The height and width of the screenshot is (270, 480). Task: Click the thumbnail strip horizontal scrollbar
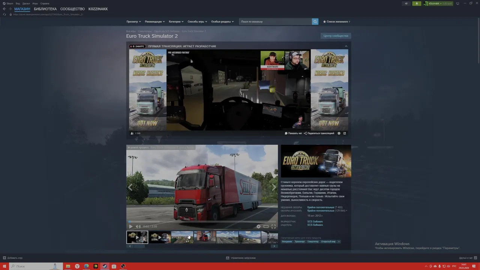pyautogui.click(x=202, y=246)
